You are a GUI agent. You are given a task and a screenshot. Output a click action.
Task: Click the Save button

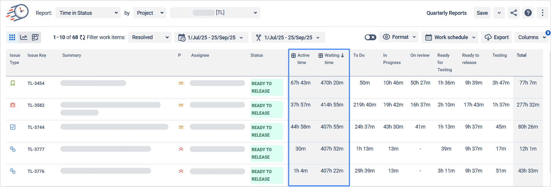click(x=482, y=13)
